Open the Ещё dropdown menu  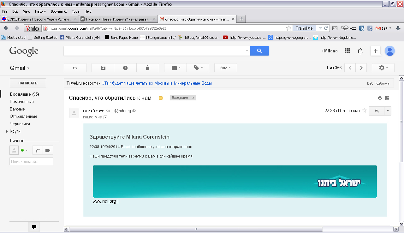[225, 68]
